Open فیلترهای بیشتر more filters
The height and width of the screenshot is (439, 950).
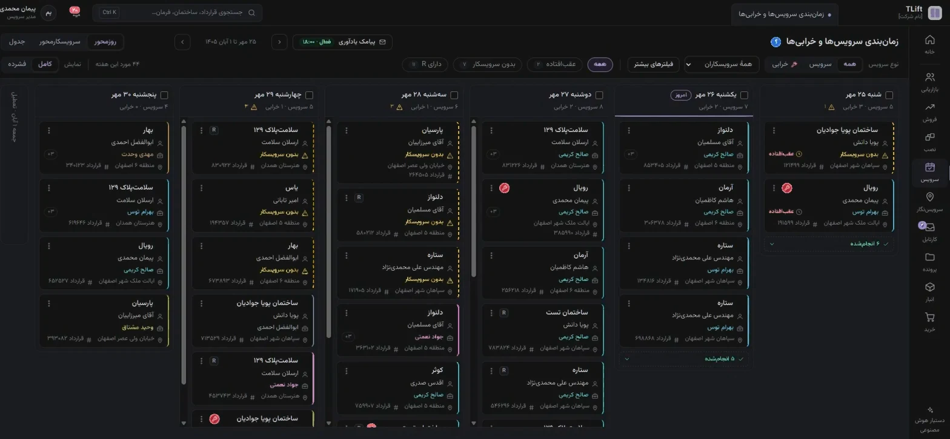tap(654, 64)
